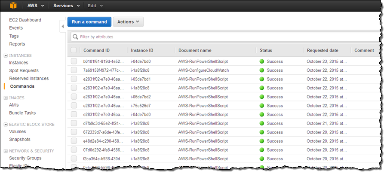
Task: Check the box for command b0101f61-819d-4e52
Action: (x=74, y=61)
